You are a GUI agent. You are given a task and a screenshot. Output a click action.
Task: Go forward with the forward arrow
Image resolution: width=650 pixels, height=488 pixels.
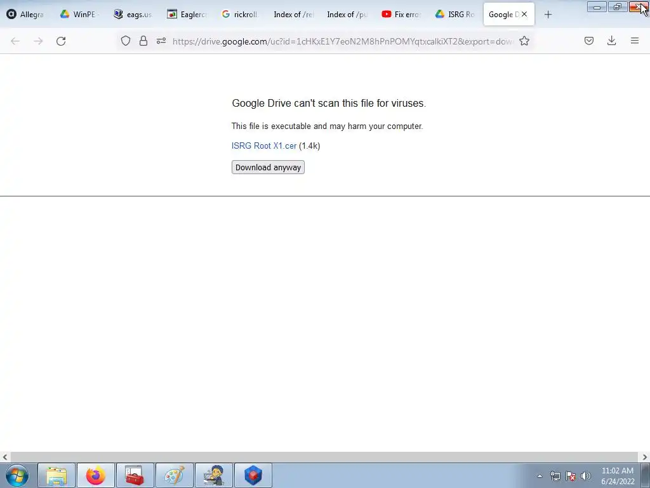coord(38,41)
